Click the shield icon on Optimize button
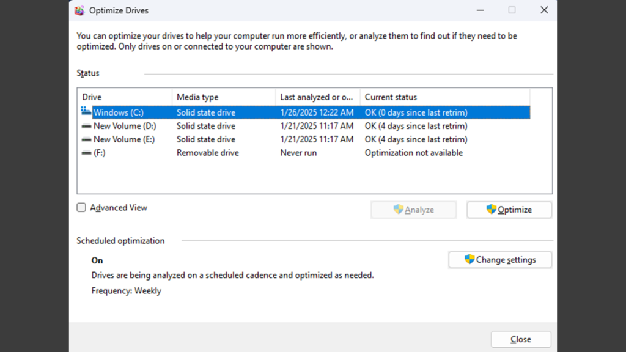626x352 pixels. [x=491, y=209]
